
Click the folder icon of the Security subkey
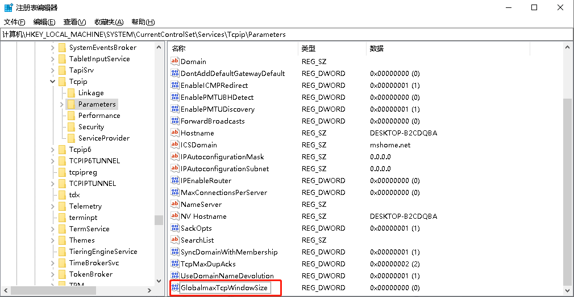71,127
